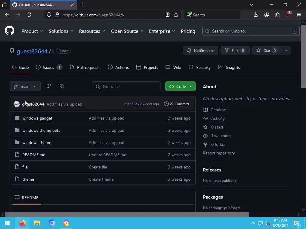306x229 pixels.
Task: Open a new browser tab with the plus
Action: [82, 5]
